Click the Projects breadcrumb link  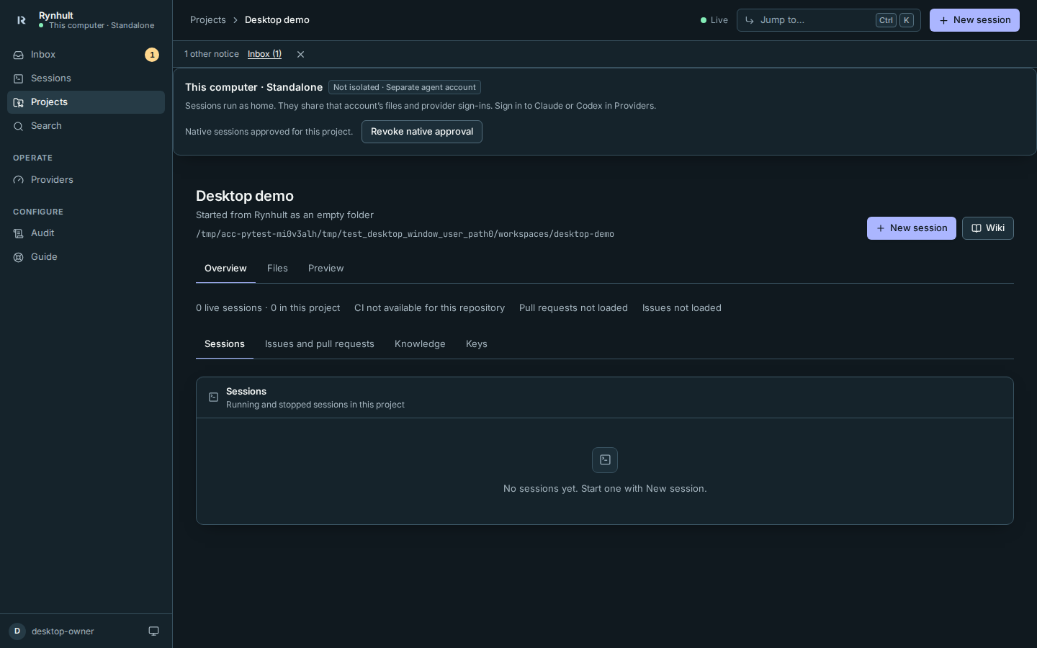(x=208, y=20)
